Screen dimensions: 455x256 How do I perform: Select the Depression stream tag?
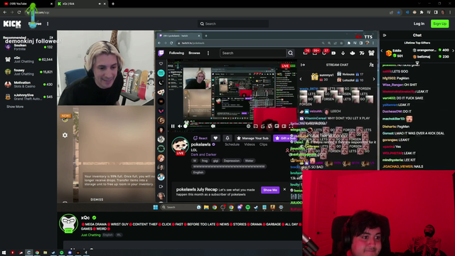click(232, 161)
